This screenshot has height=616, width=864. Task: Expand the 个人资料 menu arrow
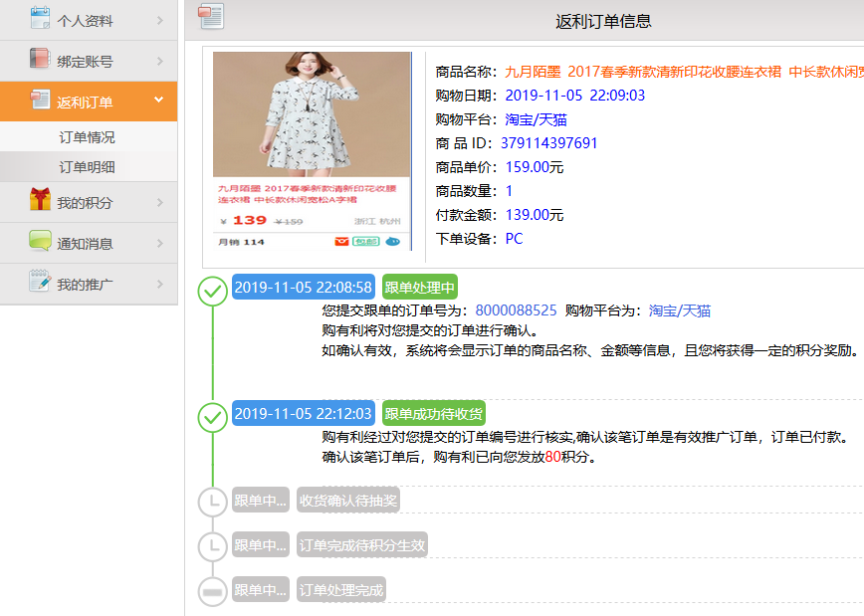point(159,20)
